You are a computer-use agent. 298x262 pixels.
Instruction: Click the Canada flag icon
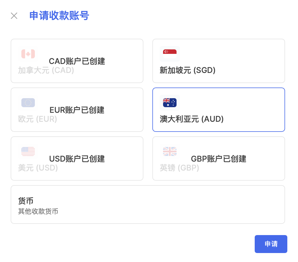28,54
